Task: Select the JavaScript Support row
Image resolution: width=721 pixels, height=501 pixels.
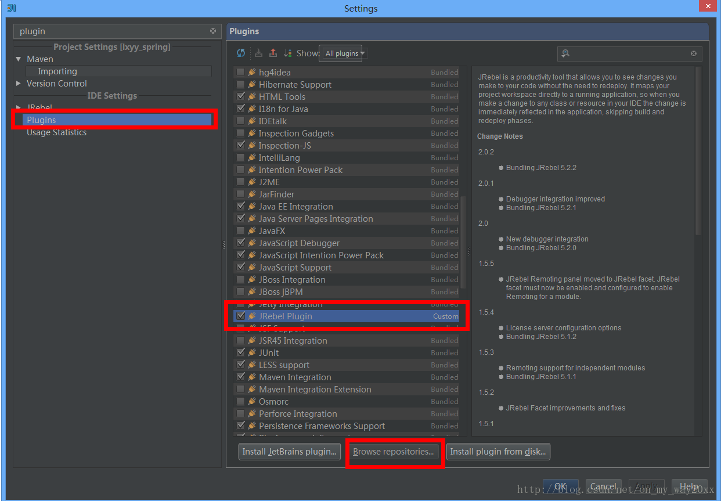Action: coord(346,268)
